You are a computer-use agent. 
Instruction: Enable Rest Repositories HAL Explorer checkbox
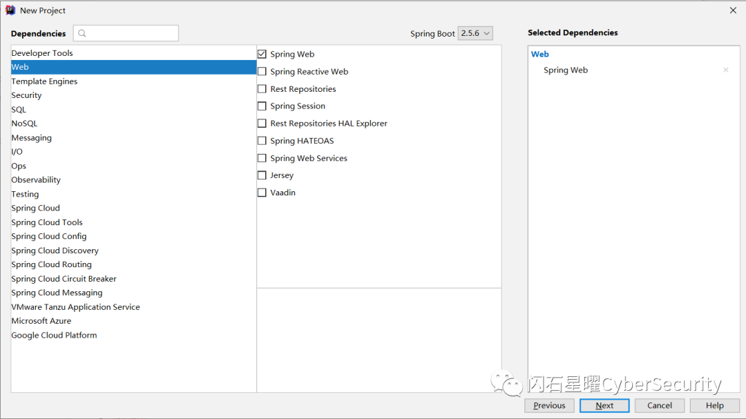click(x=262, y=123)
